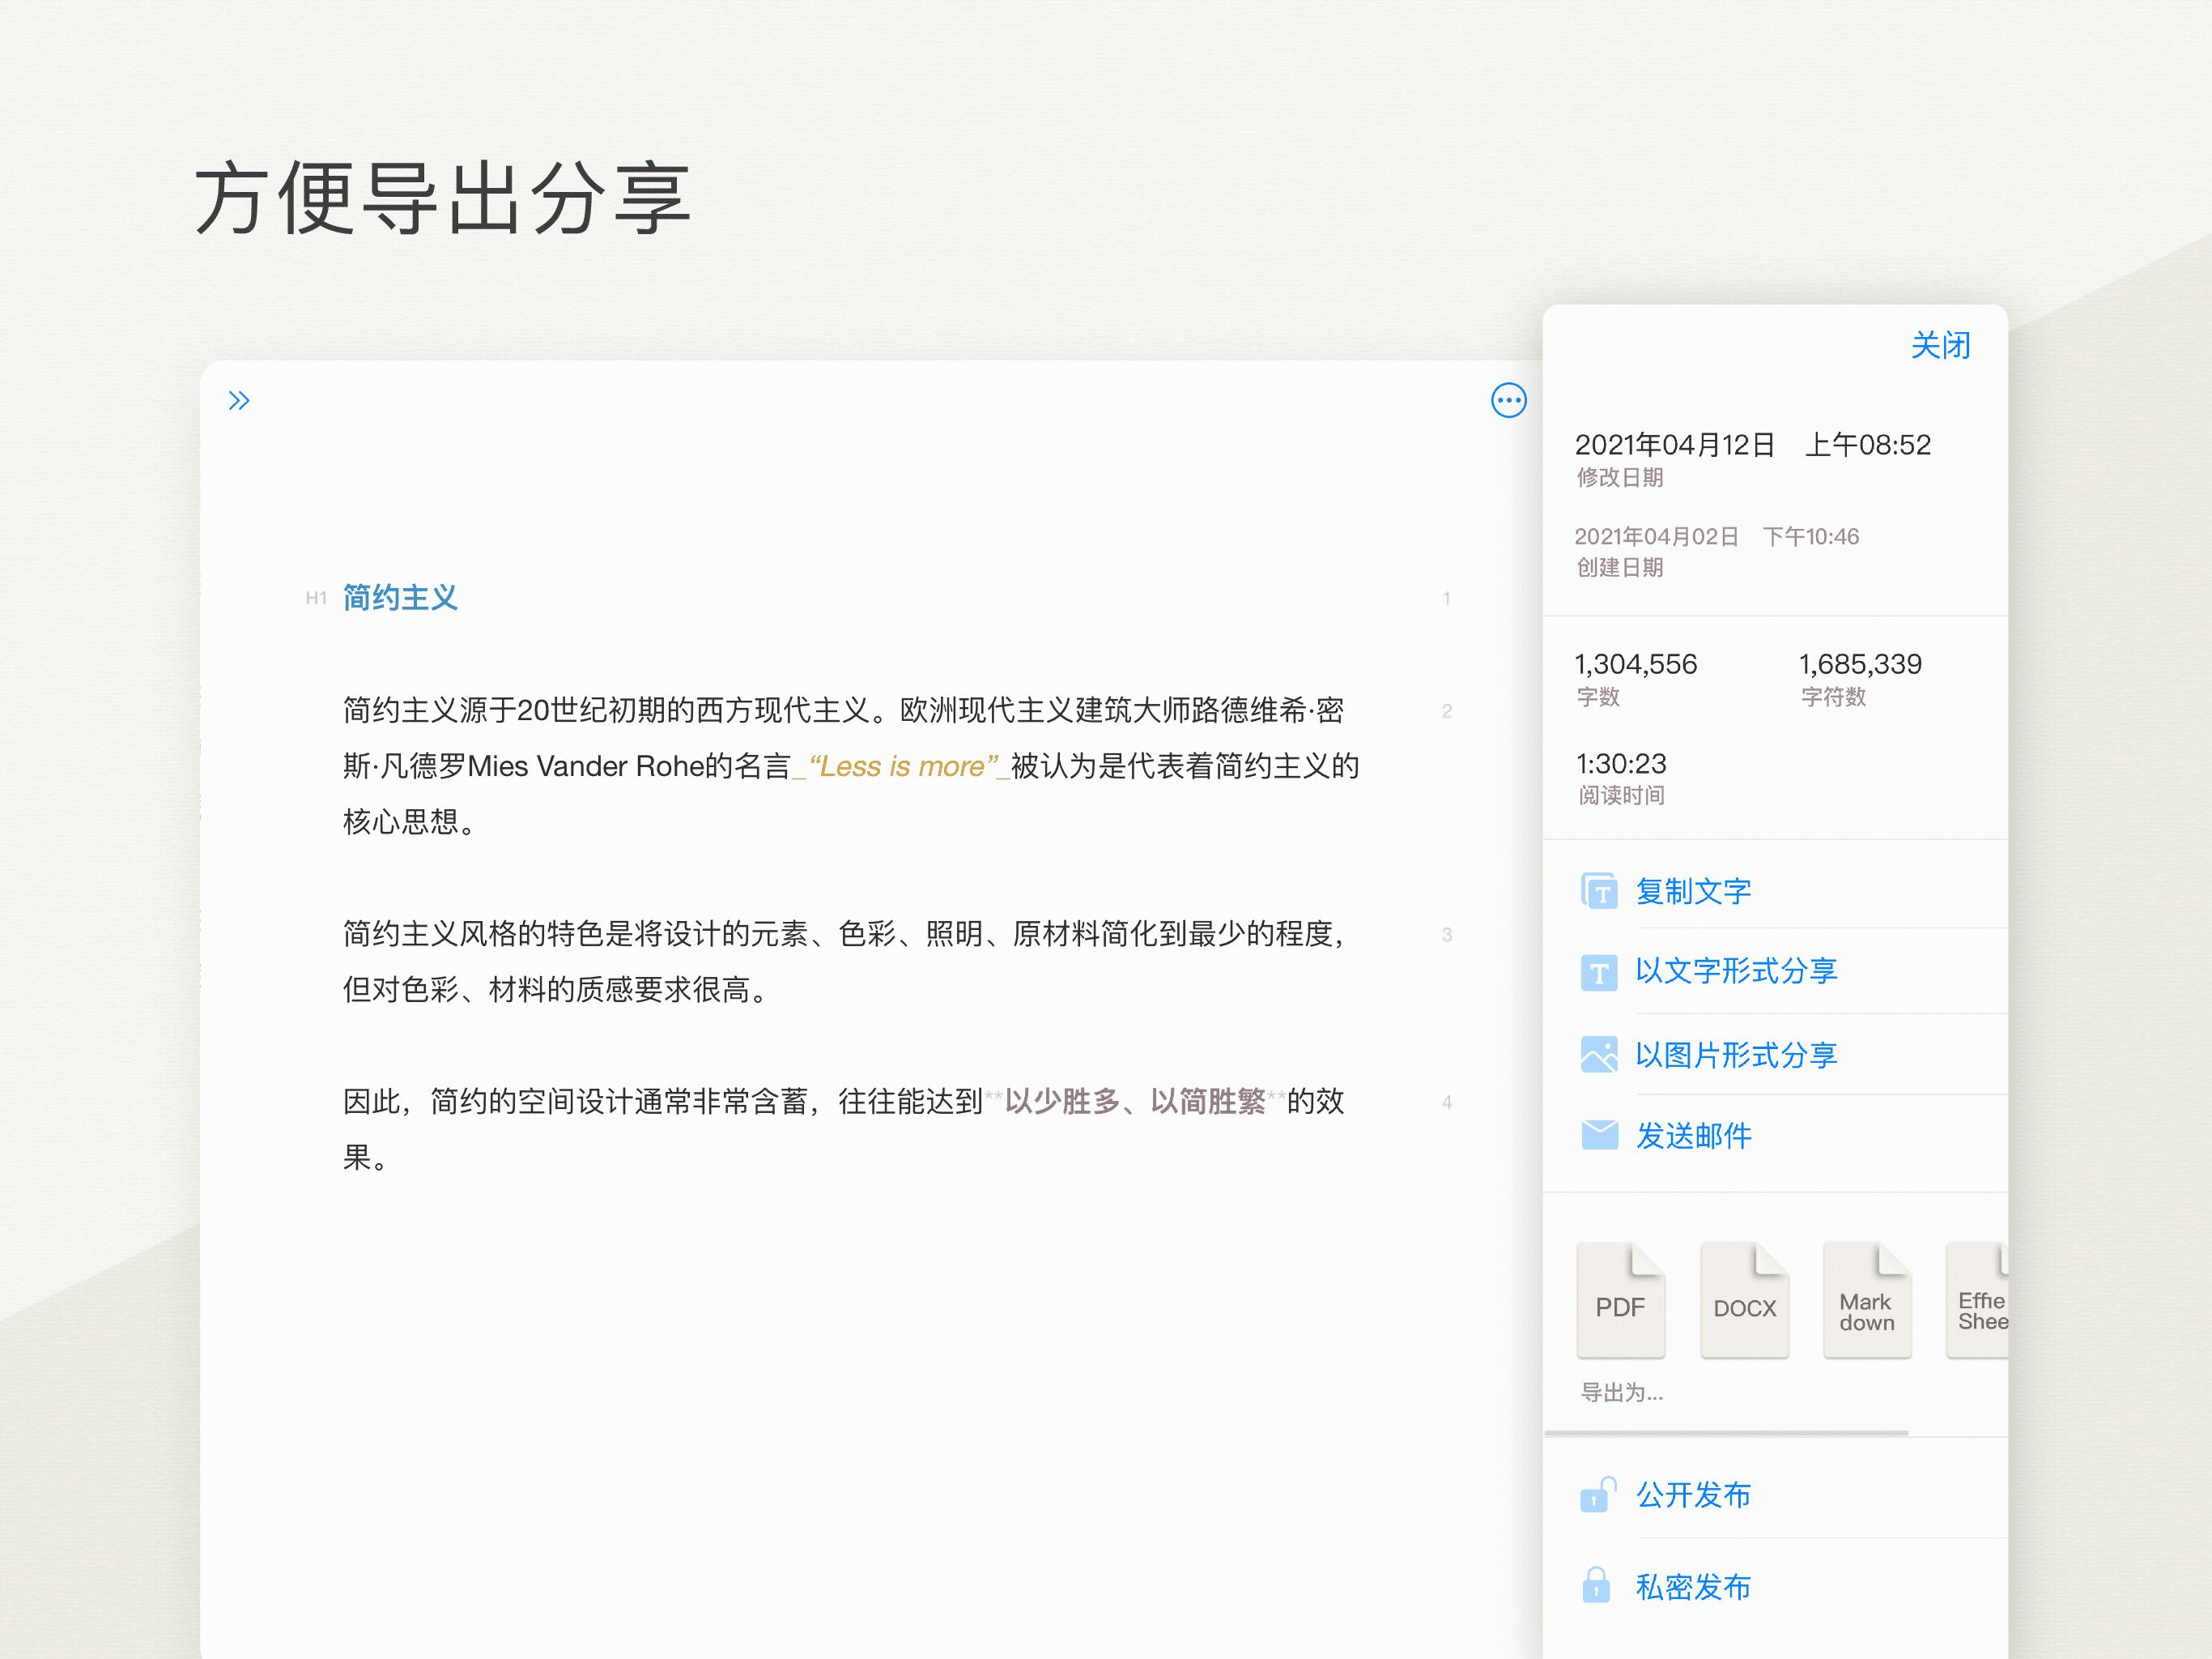Export document as Markdown file
Screen dimensions: 2212x1659
1866,1301
